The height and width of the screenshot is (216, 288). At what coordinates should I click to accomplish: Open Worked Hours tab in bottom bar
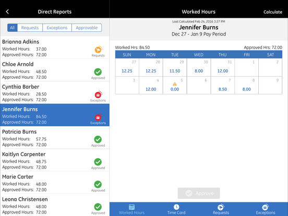point(131,209)
